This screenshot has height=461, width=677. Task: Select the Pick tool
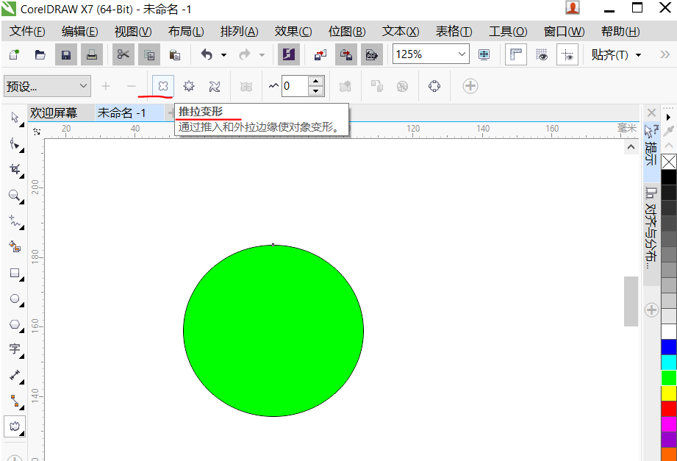tap(15, 118)
